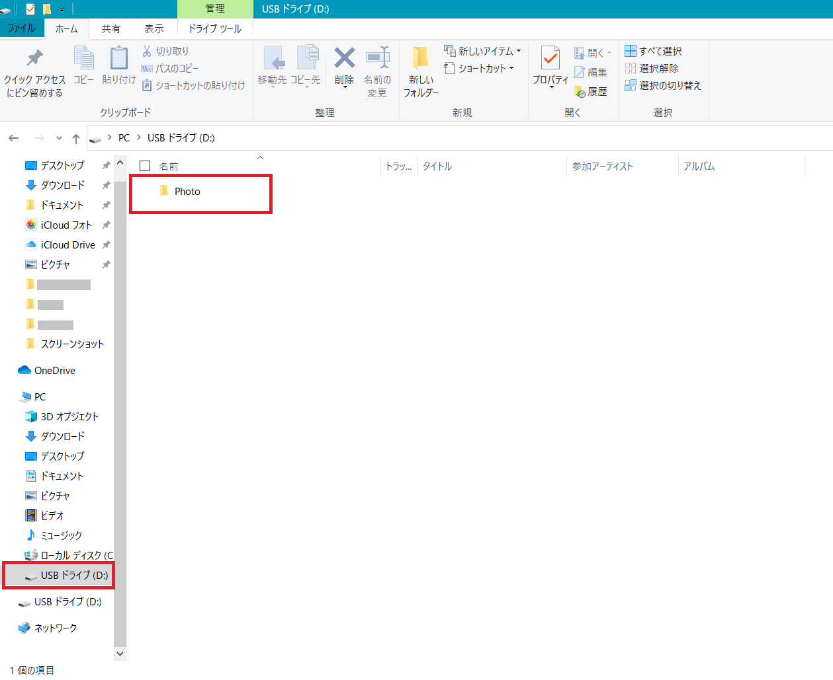Click PC in the address bar path
Image resolution: width=833 pixels, height=680 pixels.
[x=124, y=137]
